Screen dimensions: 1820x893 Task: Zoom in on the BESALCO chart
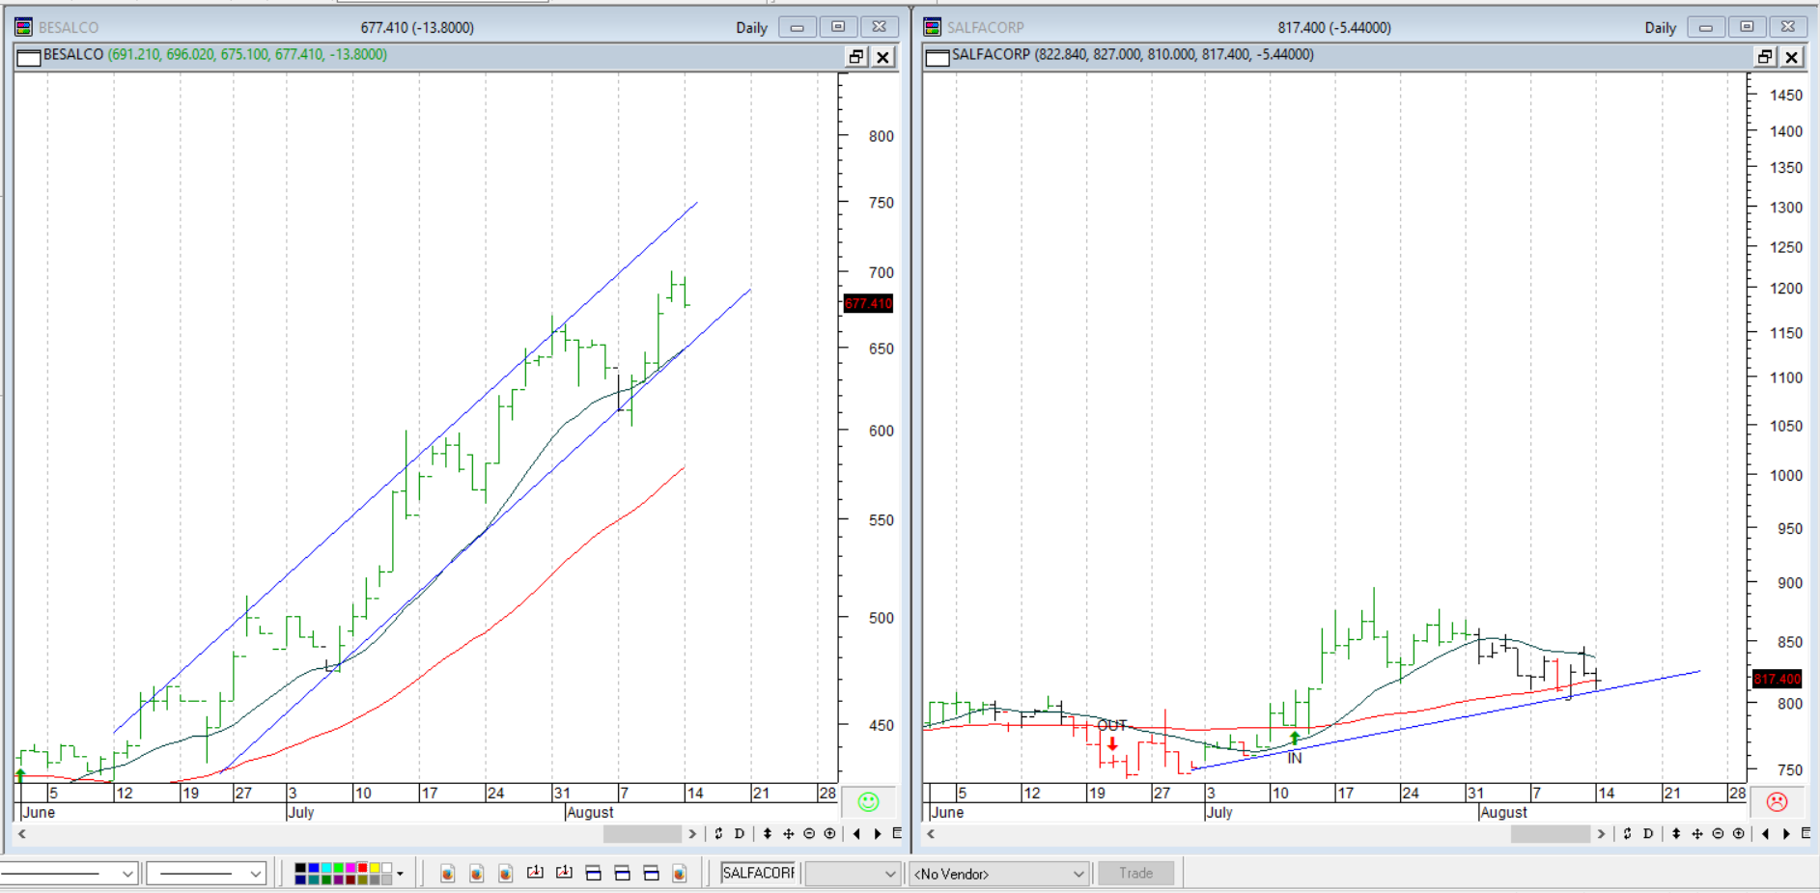pos(829,834)
